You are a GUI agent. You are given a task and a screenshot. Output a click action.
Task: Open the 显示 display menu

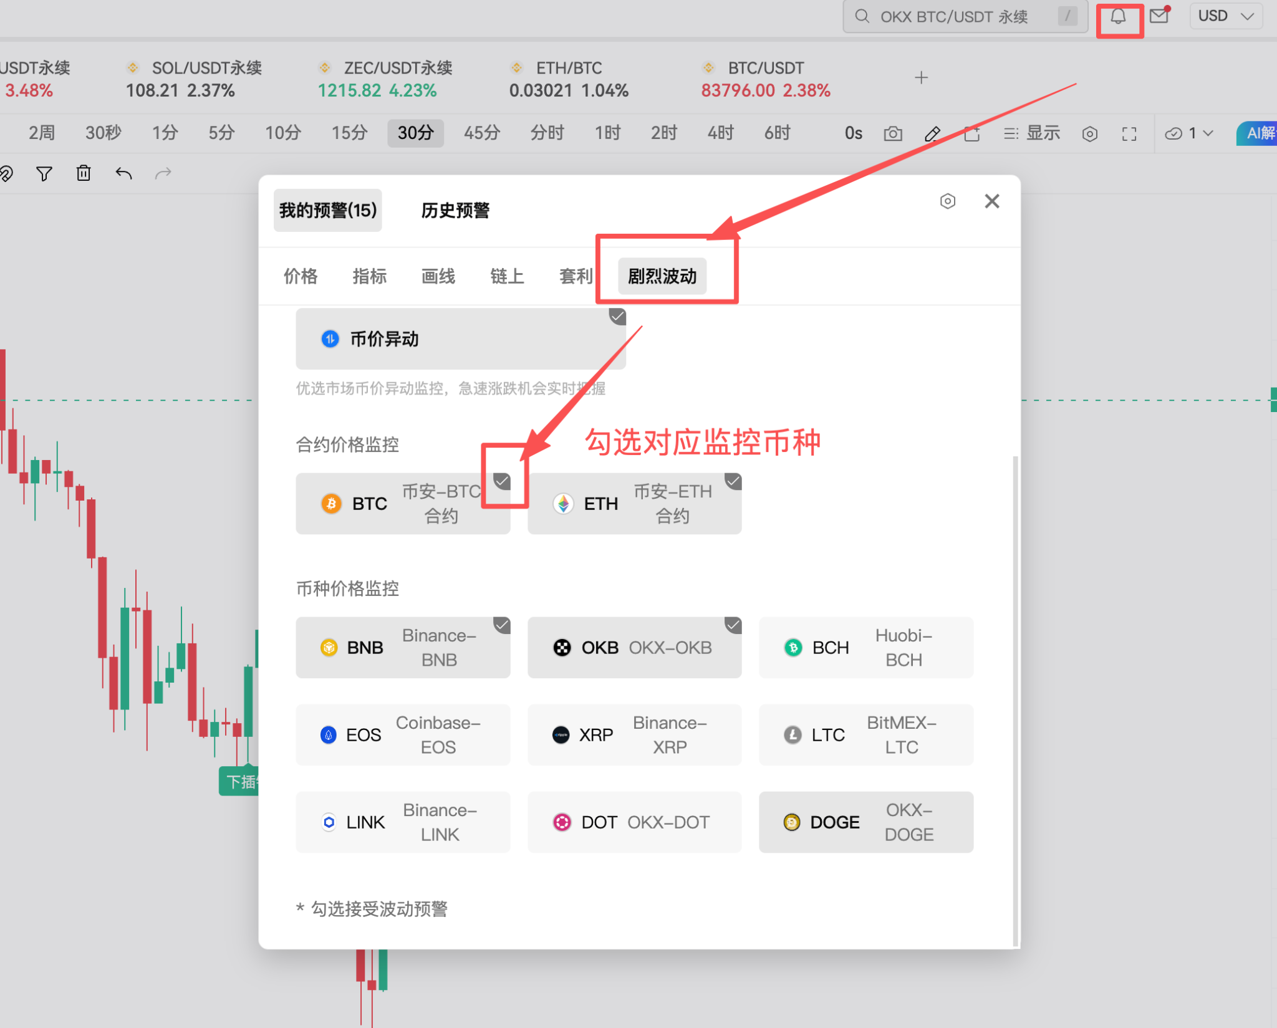click(x=1032, y=133)
